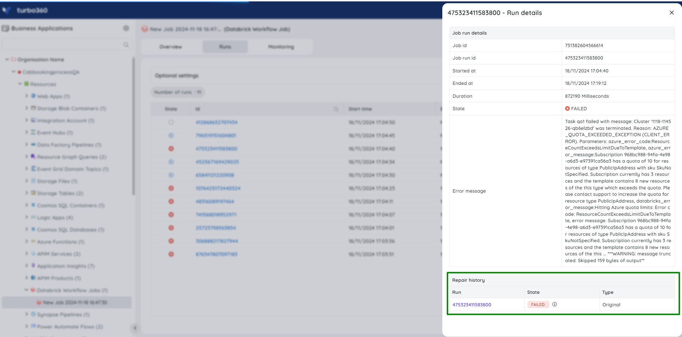
Task: Switch to the Runs tab
Action: point(225,47)
